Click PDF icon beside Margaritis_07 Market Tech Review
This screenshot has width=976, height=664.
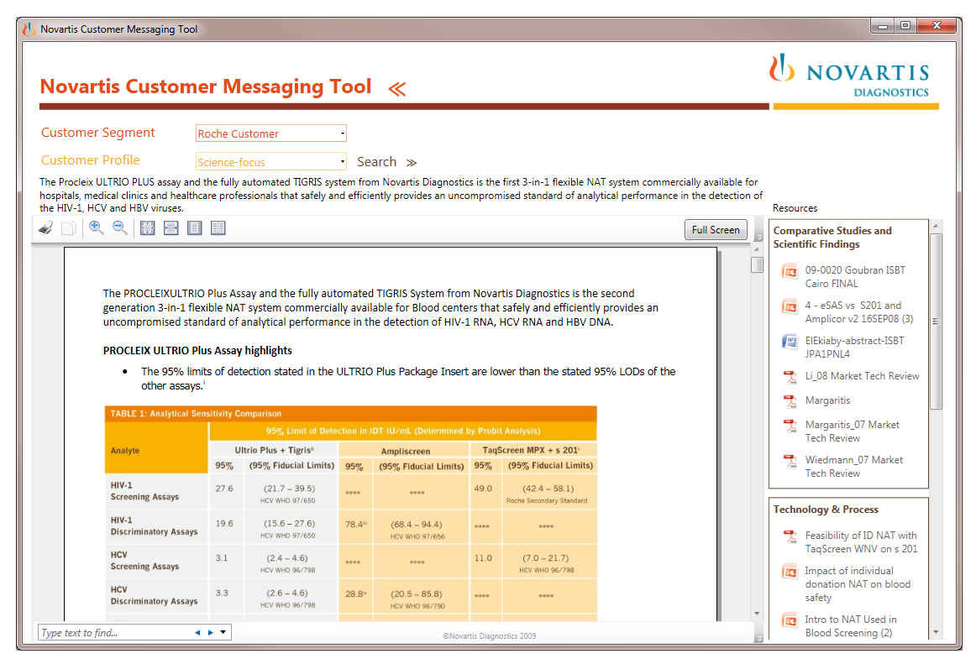click(790, 426)
